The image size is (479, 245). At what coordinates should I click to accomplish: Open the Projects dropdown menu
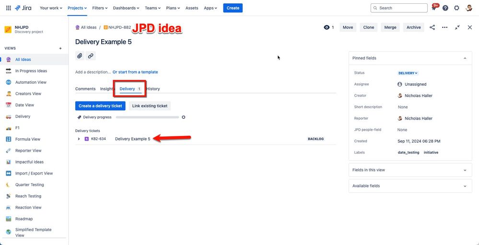coord(77,8)
